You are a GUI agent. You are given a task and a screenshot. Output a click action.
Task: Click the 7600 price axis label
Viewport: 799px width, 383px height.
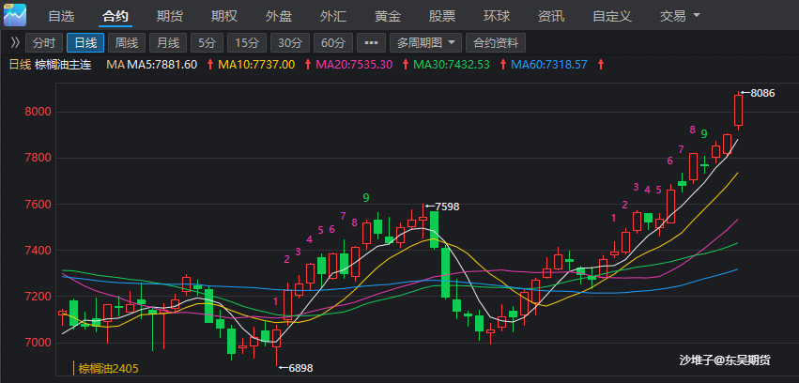point(37,205)
